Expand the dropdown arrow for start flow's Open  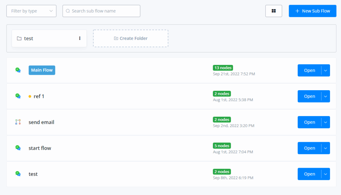pyautogui.click(x=326, y=148)
